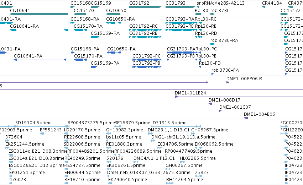Screen dimensions: 303x185
Task: Click the CG10641-RA transcript label
Action: (24, 26)
